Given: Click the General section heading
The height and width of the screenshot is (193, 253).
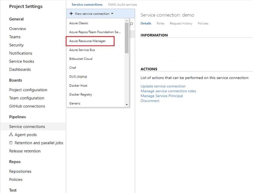Looking at the screenshot, I should tap(16, 19).
